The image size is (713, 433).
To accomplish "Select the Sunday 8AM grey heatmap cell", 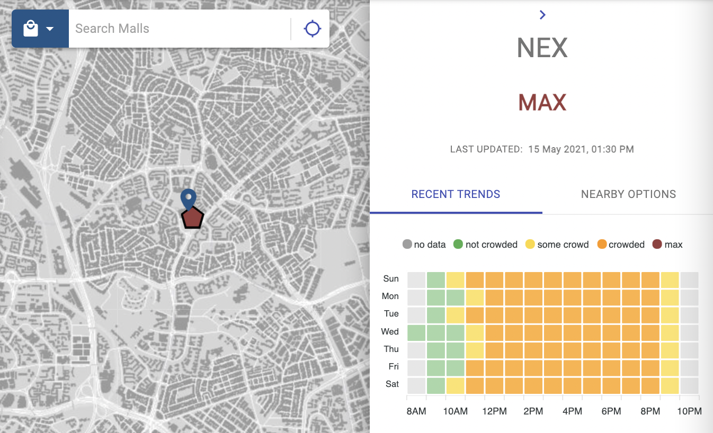I will point(416,280).
